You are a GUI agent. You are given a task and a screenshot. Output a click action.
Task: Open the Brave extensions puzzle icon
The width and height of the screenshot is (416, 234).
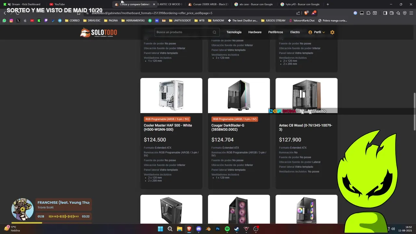368,13
